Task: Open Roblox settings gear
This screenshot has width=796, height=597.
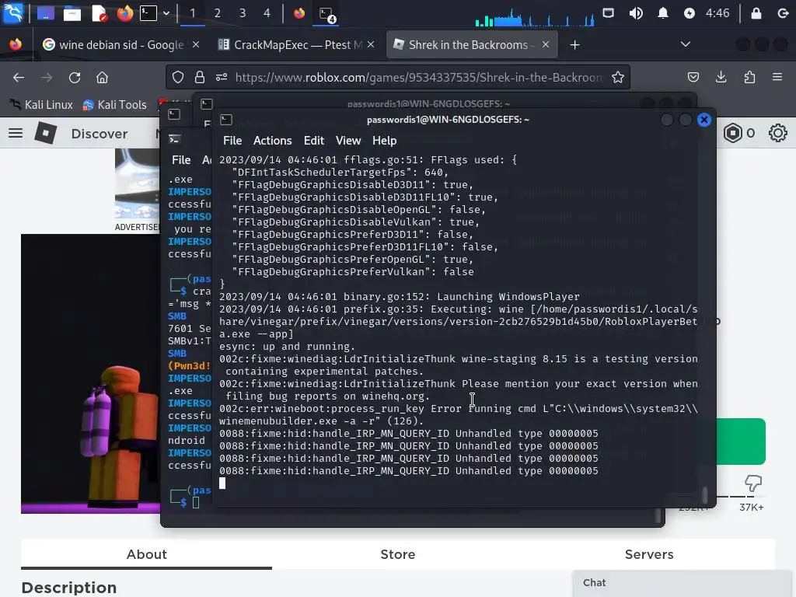Action: pyautogui.click(x=777, y=133)
